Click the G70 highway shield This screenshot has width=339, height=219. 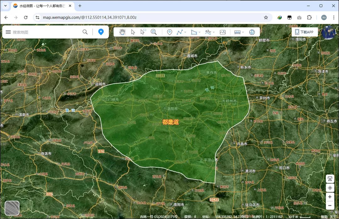click(49, 194)
